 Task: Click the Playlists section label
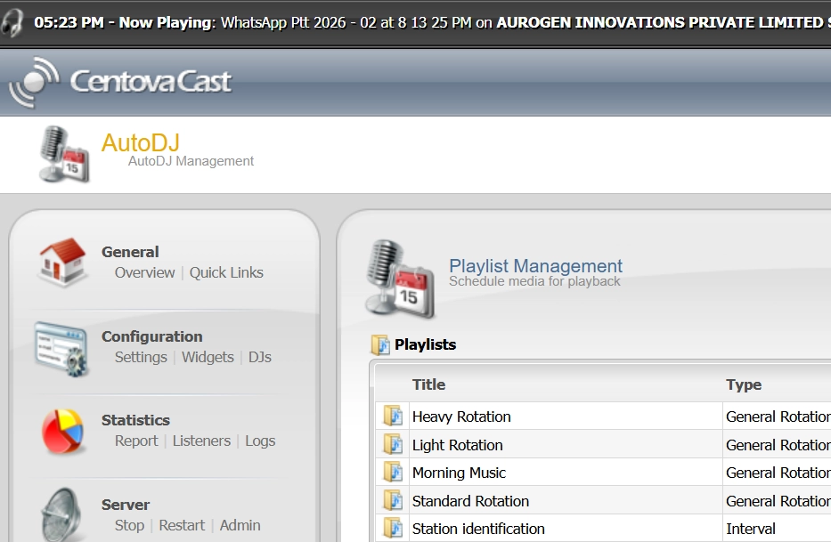click(425, 345)
